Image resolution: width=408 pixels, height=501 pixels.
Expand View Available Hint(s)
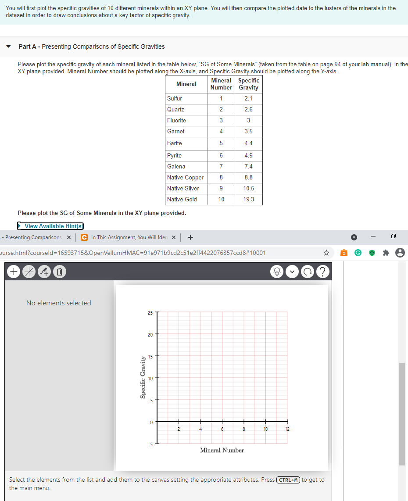point(50,226)
